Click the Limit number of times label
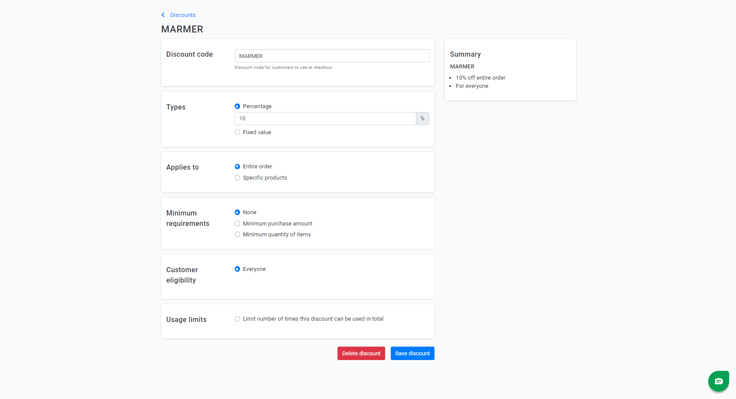Image resolution: width=736 pixels, height=399 pixels. tap(313, 319)
